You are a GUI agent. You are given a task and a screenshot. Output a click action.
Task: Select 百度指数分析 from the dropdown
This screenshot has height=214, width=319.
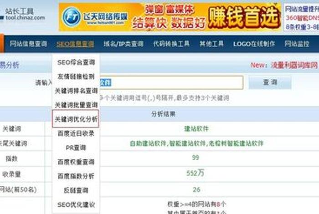pyautogui.click(x=76, y=176)
